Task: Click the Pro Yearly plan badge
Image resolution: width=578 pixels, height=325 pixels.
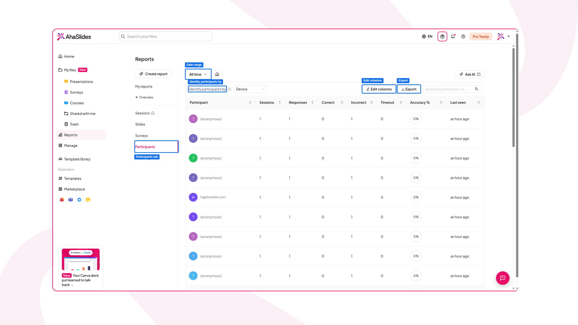Action: pos(481,37)
